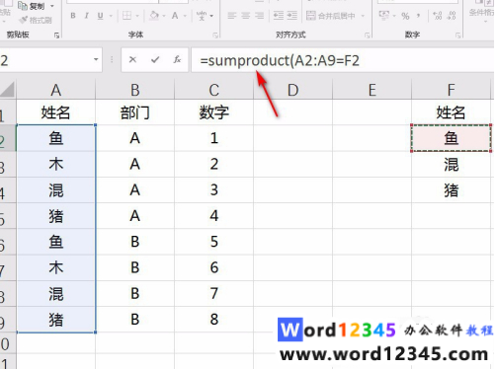Click cell C1 containing 数字
The width and height of the screenshot is (498, 370).
click(x=214, y=112)
